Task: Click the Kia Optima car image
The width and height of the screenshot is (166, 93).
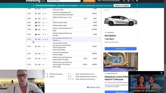Action: coord(121,21)
